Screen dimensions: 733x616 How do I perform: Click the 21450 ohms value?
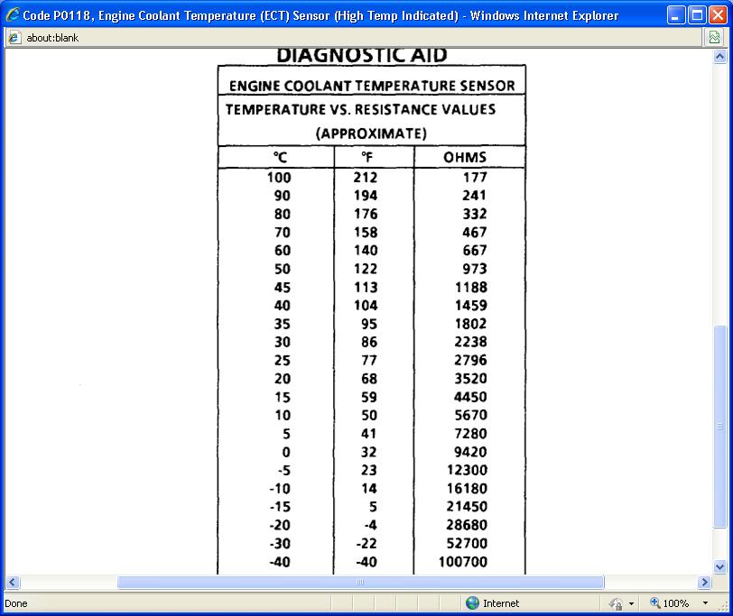click(x=467, y=507)
